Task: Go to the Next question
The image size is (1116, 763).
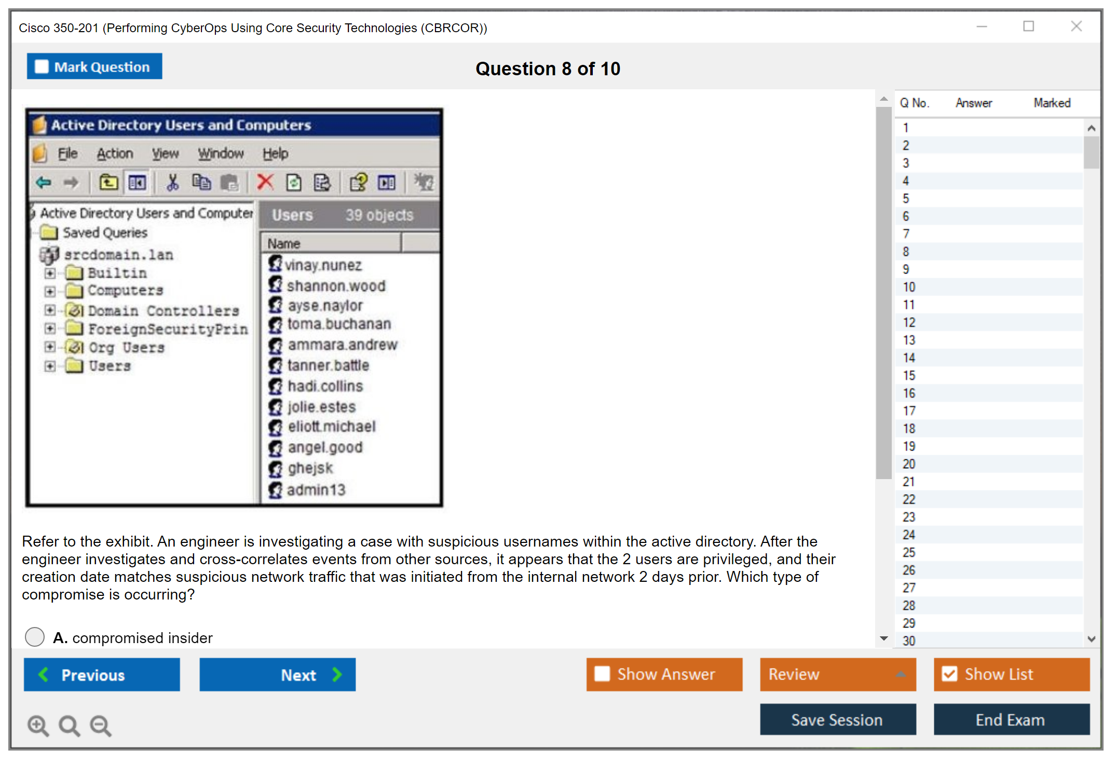Action: coord(278,674)
